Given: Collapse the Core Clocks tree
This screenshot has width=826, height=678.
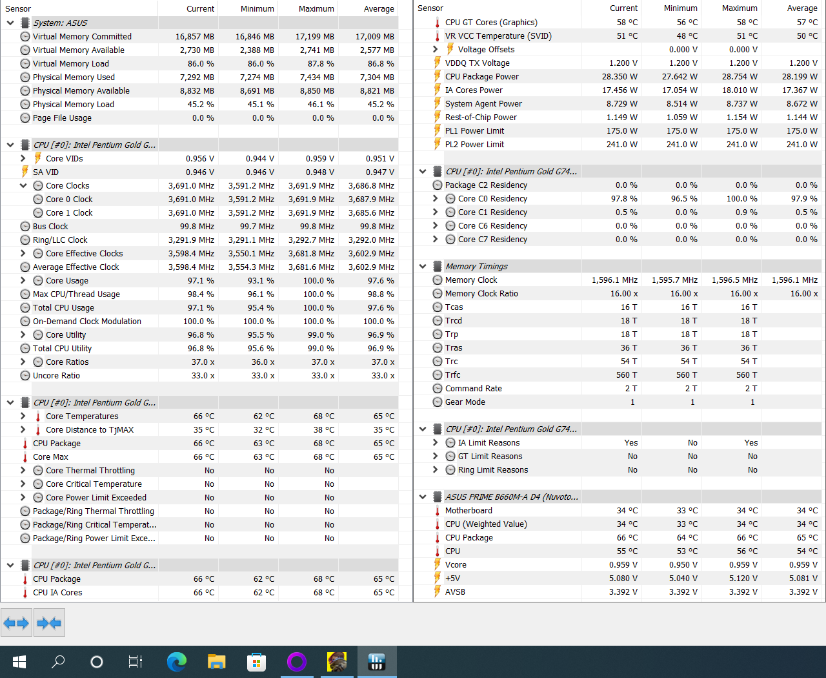Looking at the screenshot, I should [x=23, y=185].
